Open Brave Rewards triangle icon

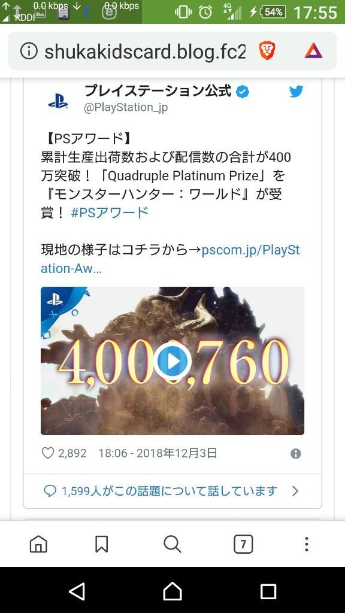click(x=313, y=51)
